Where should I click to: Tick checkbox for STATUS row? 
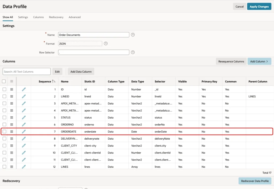tap(4, 117)
